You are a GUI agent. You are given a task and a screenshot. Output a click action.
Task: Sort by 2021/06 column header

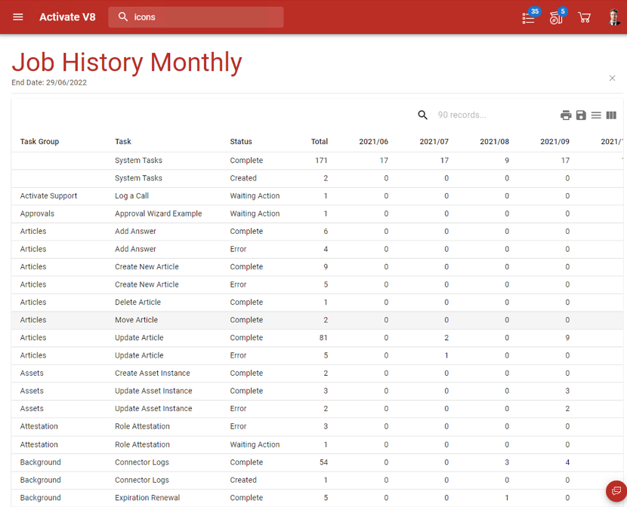point(373,142)
